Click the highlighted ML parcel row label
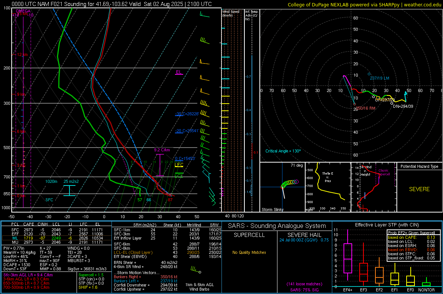Screen dimensions: 443x294 point(15,238)
